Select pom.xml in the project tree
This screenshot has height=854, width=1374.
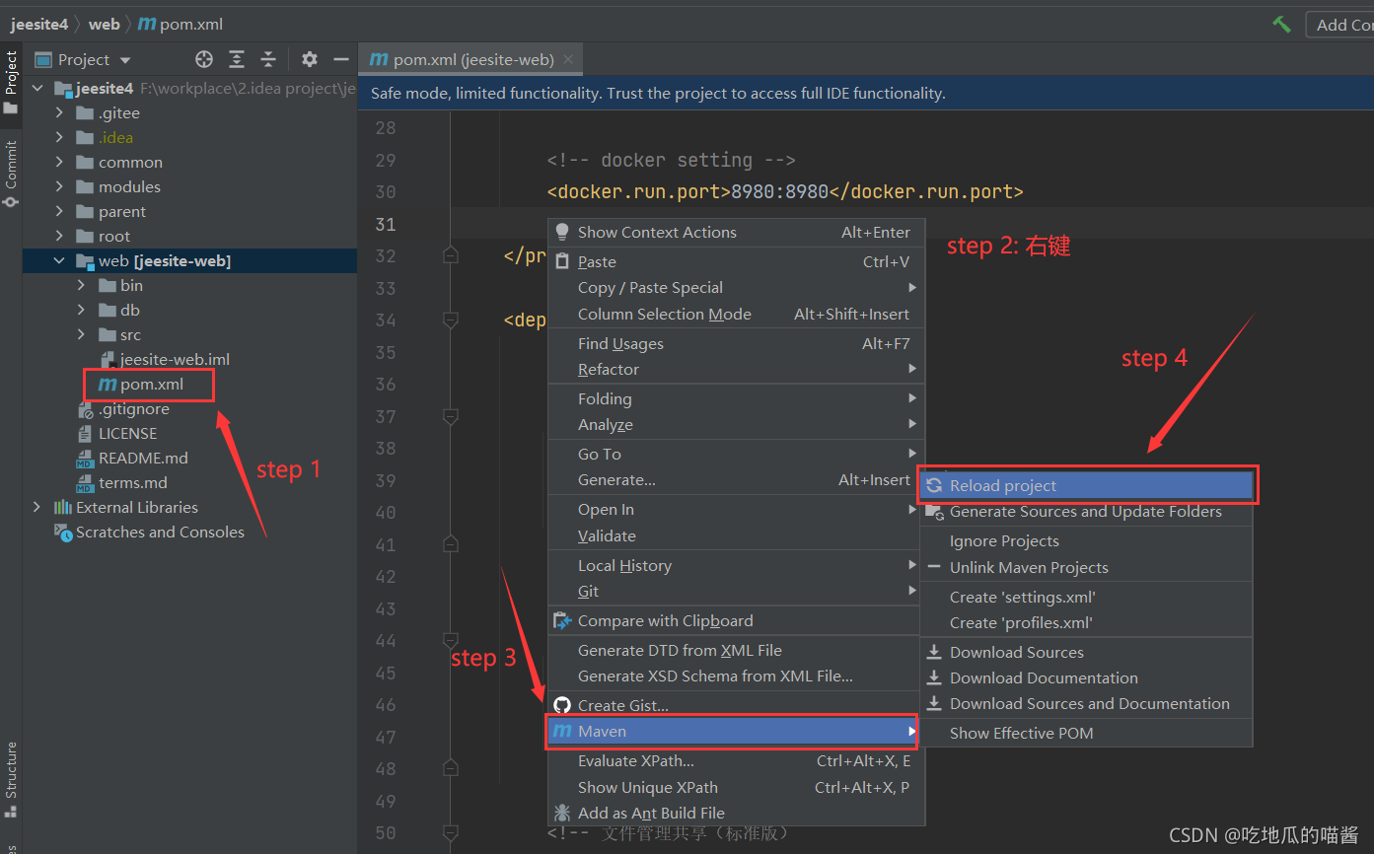(x=141, y=384)
